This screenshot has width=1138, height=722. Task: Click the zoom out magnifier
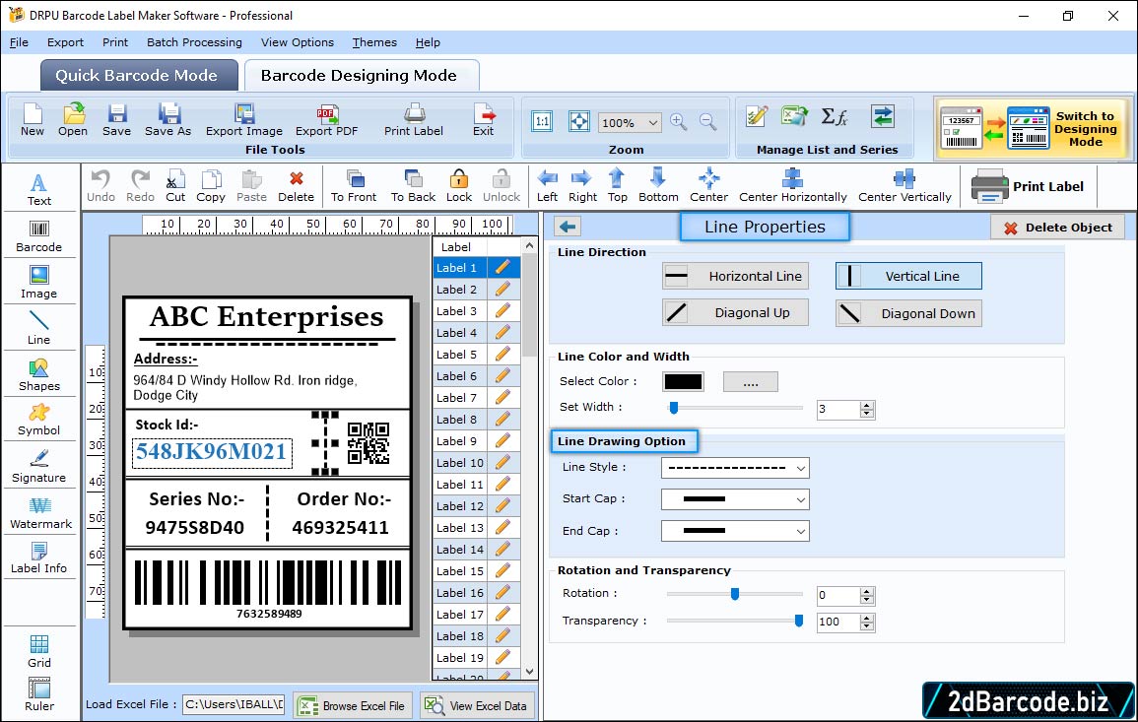pyautogui.click(x=708, y=122)
